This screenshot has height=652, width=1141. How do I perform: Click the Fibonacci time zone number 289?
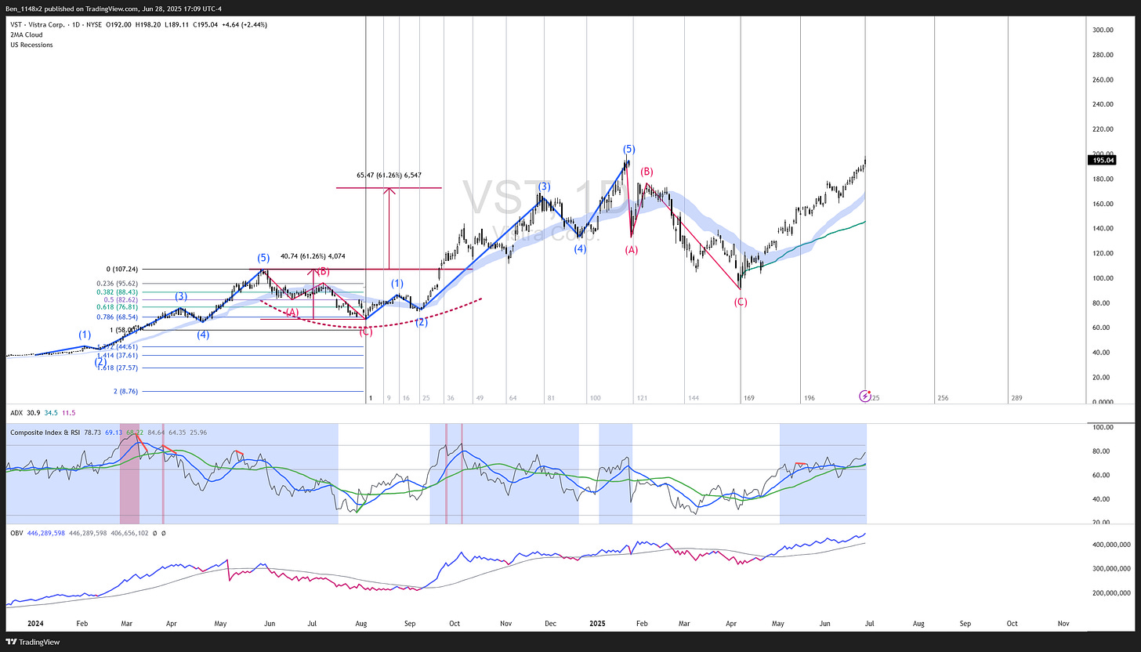1016,398
